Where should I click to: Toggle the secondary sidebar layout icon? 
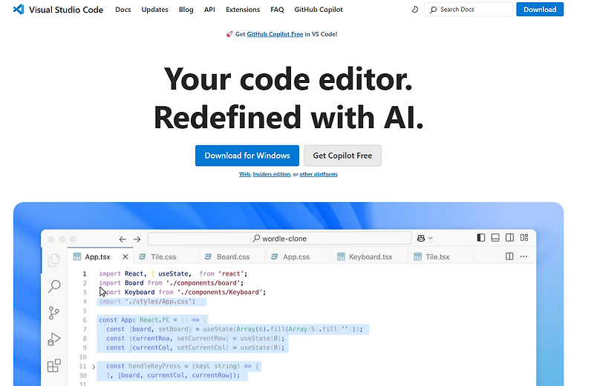509,237
